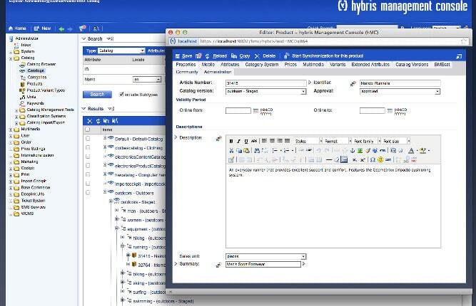The height and width of the screenshot is (306, 476).
Task: Insert image into description
Action: pyautogui.click(x=360, y=150)
